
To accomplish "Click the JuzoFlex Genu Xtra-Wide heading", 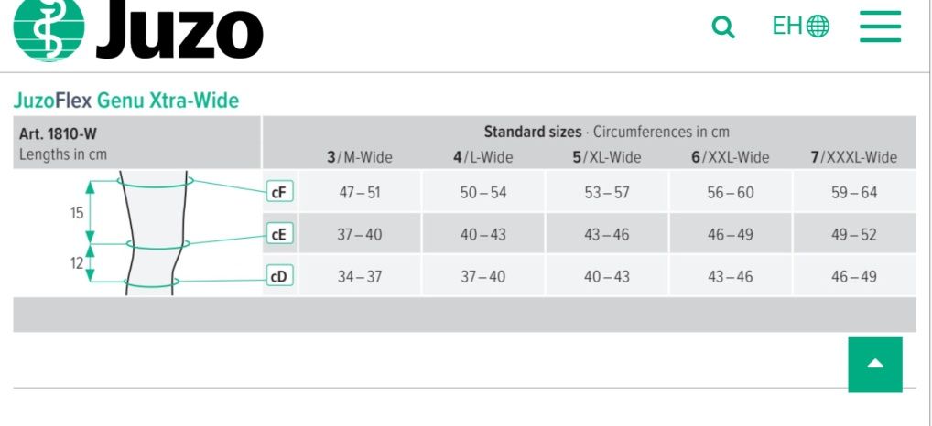I will (x=126, y=101).
